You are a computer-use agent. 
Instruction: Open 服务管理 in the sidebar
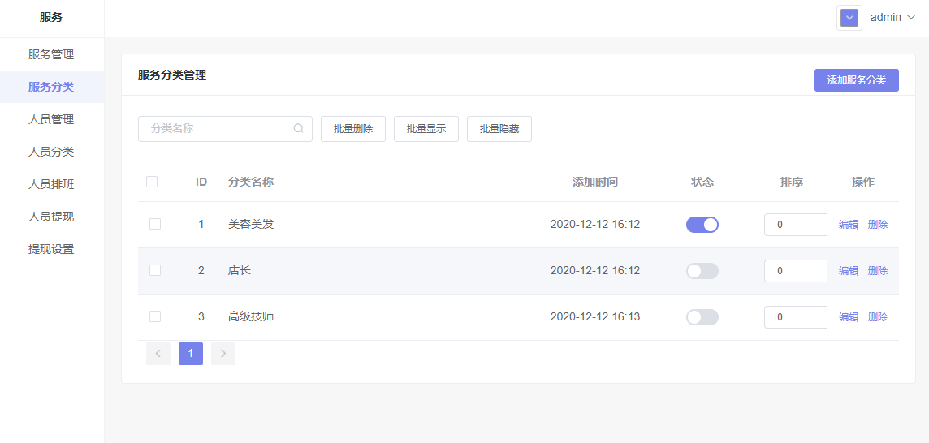(x=51, y=54)
